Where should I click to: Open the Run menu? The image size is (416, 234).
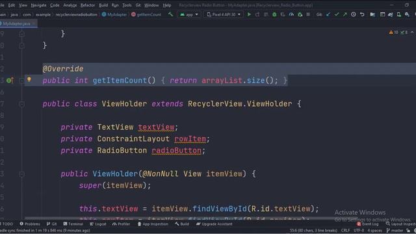point(115,5)
